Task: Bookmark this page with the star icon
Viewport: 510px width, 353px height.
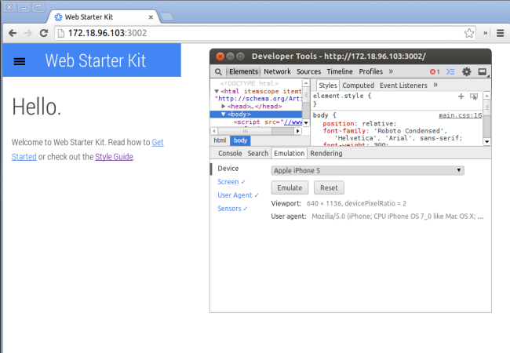Action: point(468,33)
